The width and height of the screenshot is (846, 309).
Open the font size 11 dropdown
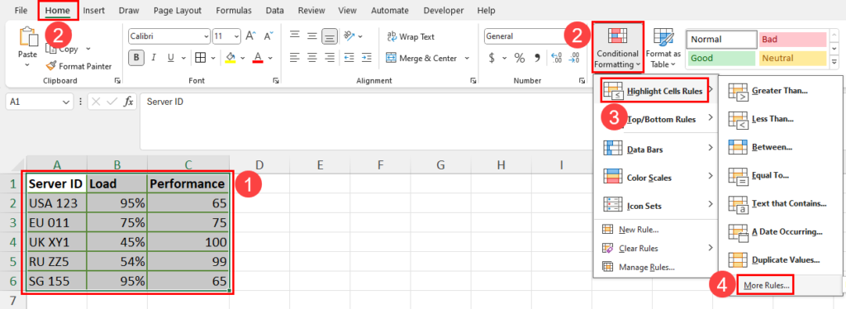pos(236,36)
